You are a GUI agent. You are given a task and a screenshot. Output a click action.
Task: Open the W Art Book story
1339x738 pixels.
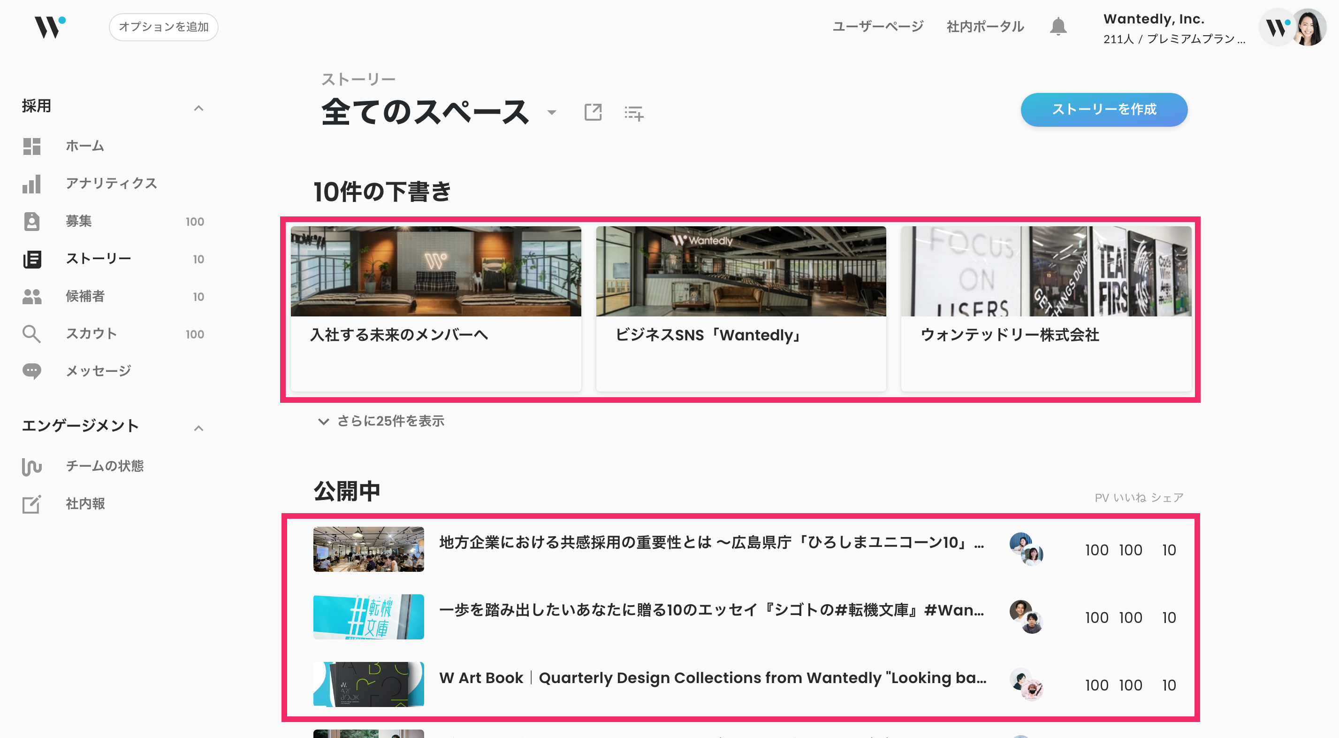[x=712, y=677]
